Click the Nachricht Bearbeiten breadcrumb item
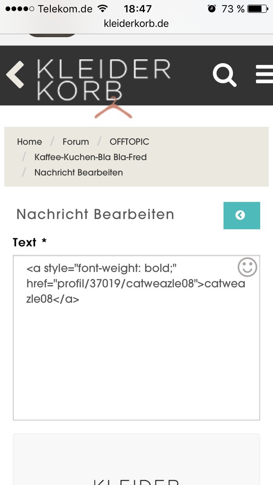Viewport: 273px width, 485px height. (x=78, y=172)
